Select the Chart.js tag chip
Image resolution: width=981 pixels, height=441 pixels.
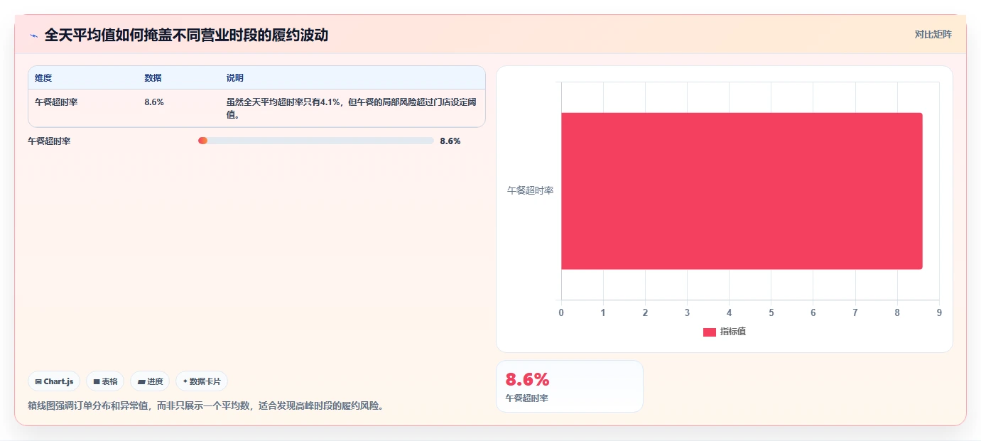click(x=54, y=381)
